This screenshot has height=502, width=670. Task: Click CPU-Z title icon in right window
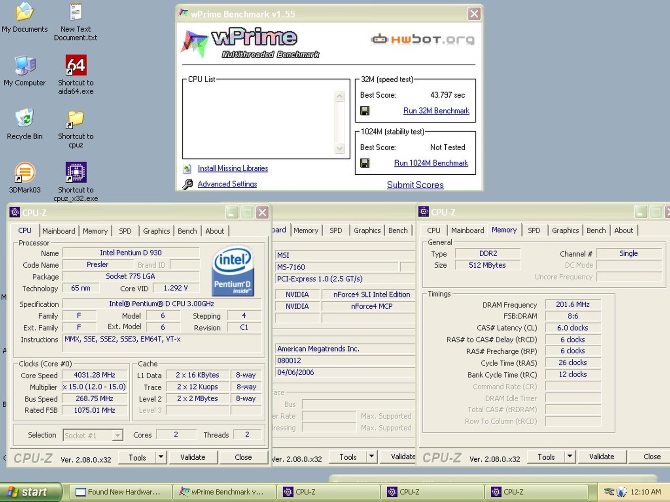point(423,212)
